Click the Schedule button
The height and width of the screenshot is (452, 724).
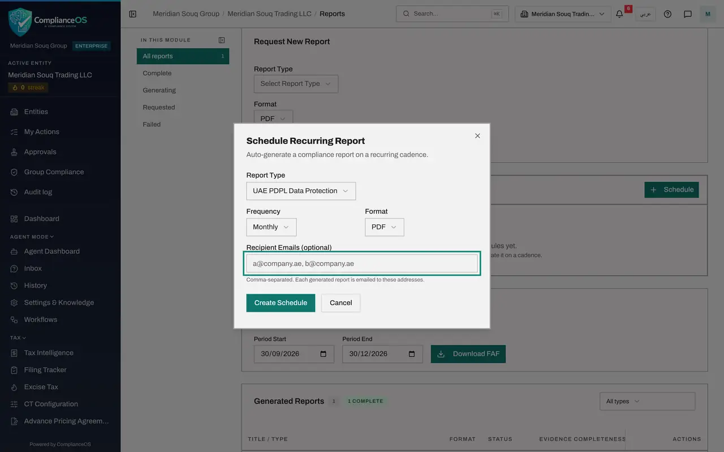(x=671, y=190)
